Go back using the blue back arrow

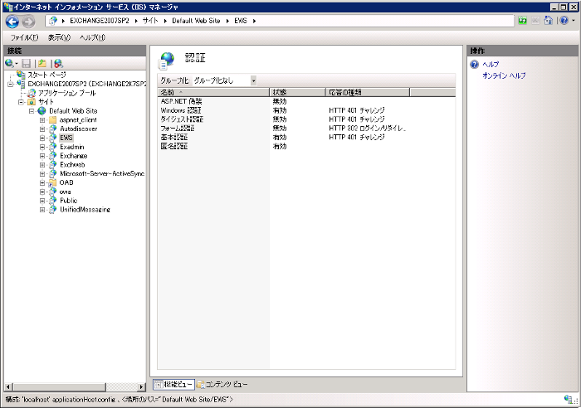(x=12, y=22)
